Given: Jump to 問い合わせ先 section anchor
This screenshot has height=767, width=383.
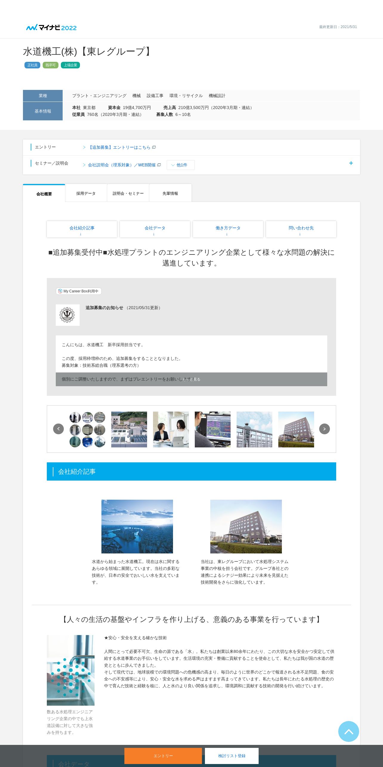Looking at the screenshot, I should click(x=301, y=229).
